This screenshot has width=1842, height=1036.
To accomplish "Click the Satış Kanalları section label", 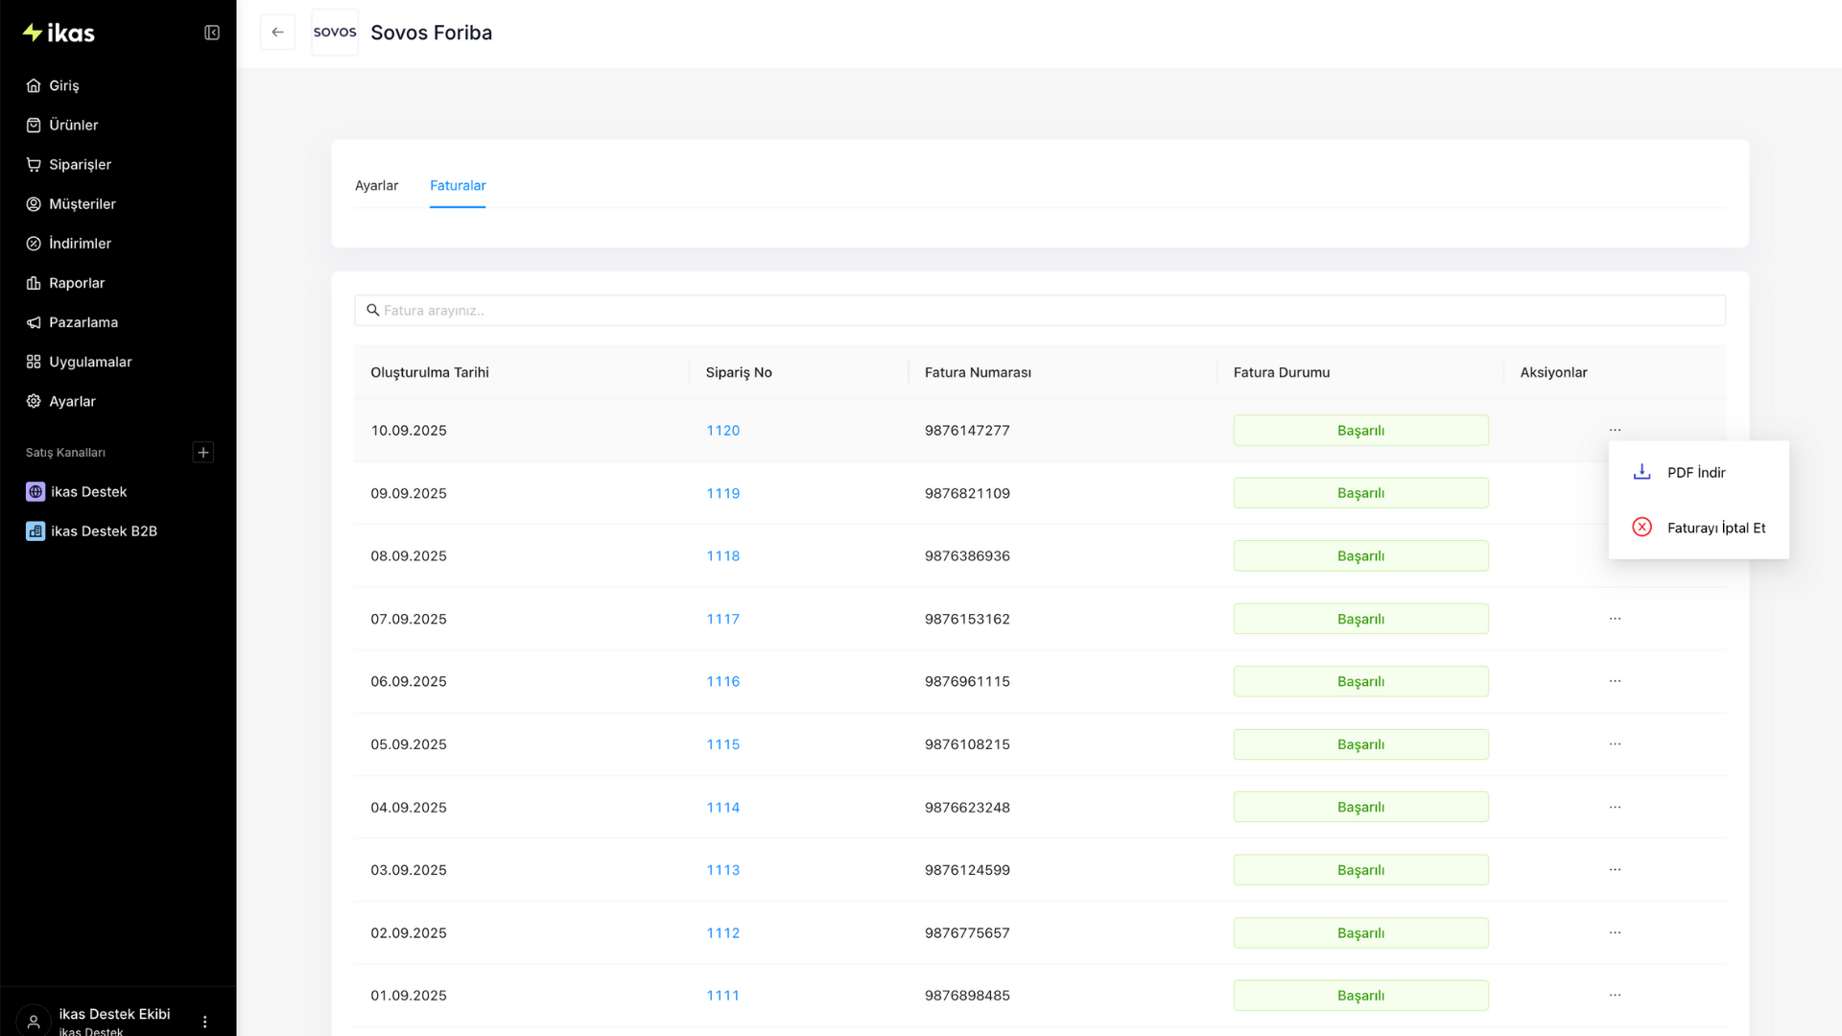I will 65,453.
